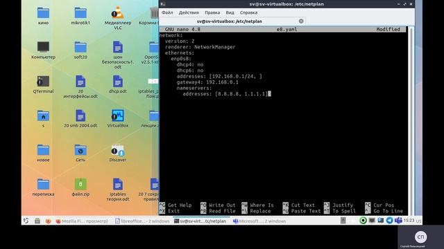This screenshot has height=249, width=444.
Task: Click the 'gateway4: 192.168.0.1' line
Action: [207, 82]
